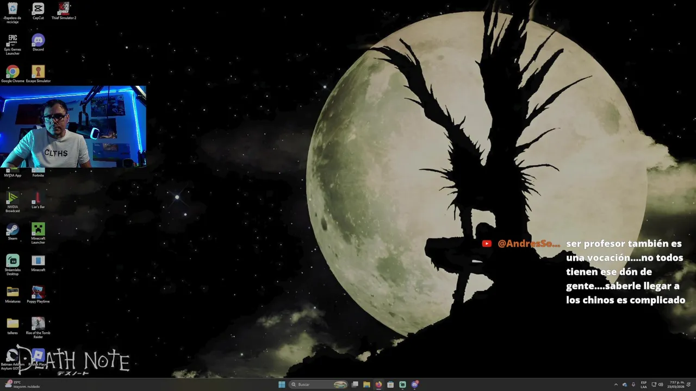The width and height of the screenshot is (696, 391).
Task: Select the Poppy Playtime shortcut
Action: (38, 294)
